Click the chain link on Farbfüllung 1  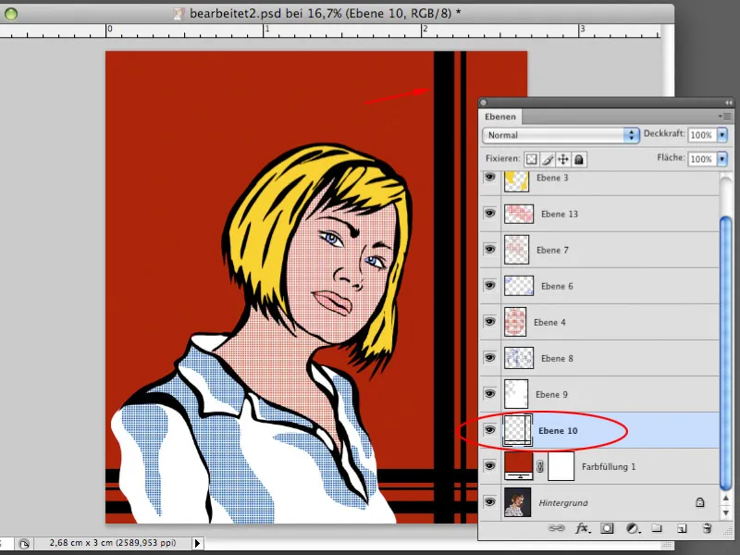pos(540,466)
